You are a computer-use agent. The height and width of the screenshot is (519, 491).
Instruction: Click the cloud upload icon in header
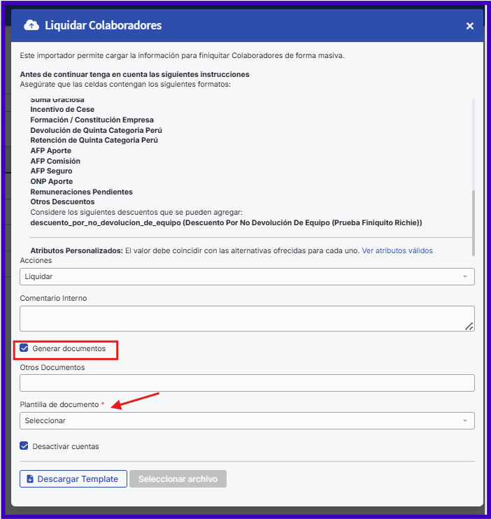[31, 25]
